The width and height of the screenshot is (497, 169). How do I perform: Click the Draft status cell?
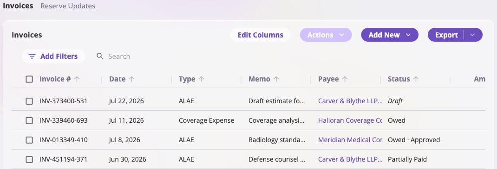point(395,101)
